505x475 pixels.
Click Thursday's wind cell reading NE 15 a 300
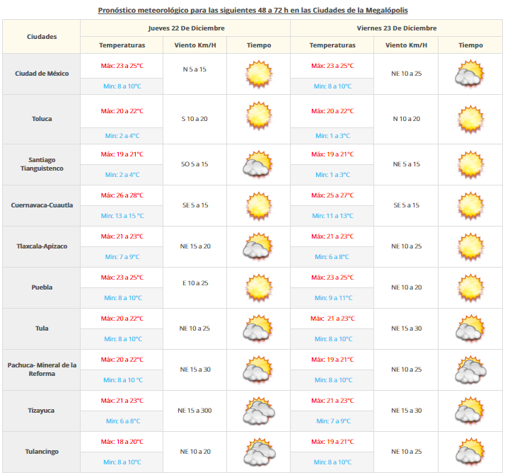[x=195, y=411]
